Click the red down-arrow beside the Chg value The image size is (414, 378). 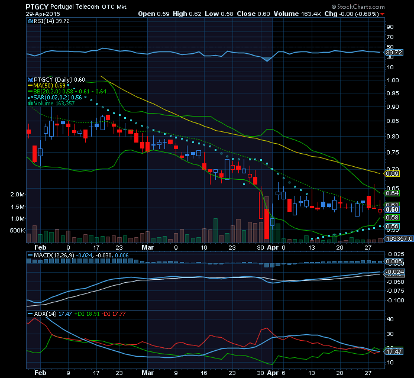click(x=383, y=14)
